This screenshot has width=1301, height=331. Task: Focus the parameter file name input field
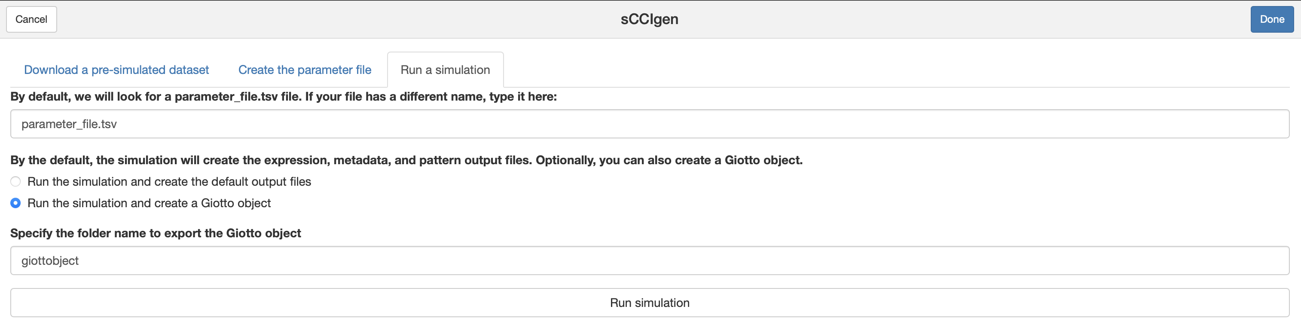tap(650, 124)
